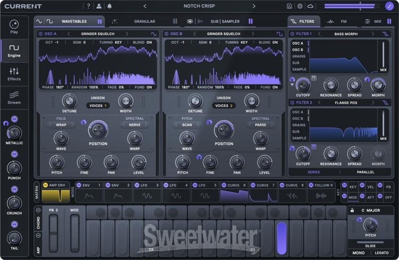Go to previous preset before NOTCH CRISP
Image resolution: width=399 pixels, height=260 pixels.
(x=145, y=6)
